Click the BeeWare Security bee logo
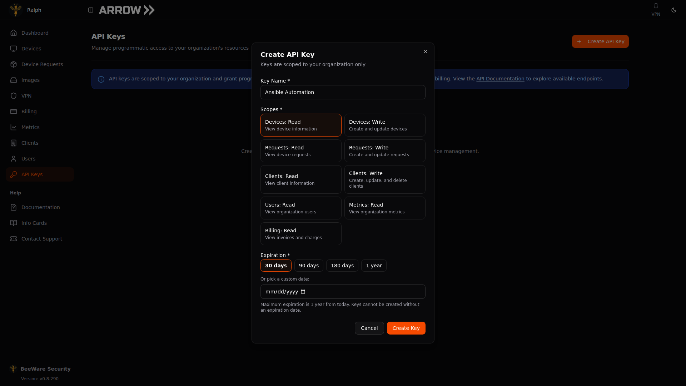The width and height of the screenshot is (686, 386). (13, 369)
